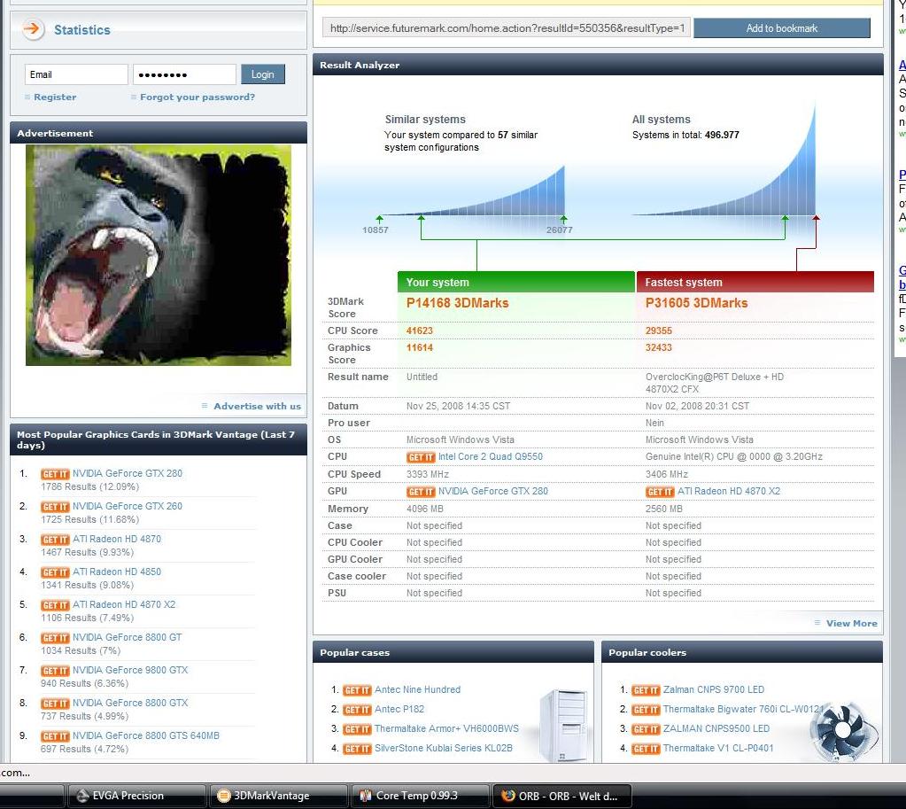
Task: Open the Statistics section heading
Action: (x=82, y=30)
